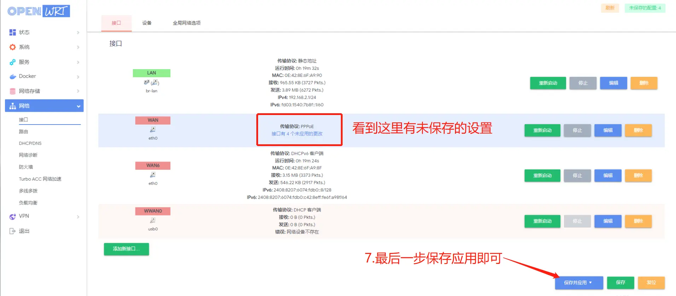Viewport: 676px width, 296px height.
Task: Switch to the 设备 tab
Action: [x=147, y=23]
